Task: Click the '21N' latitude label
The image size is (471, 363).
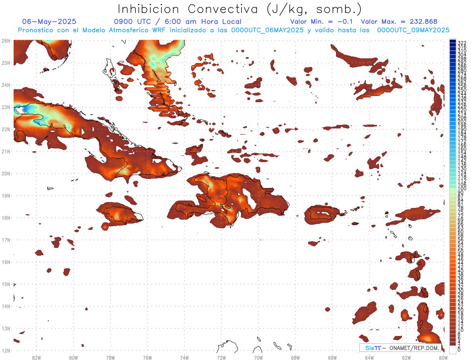Action: tap(5, 151)
